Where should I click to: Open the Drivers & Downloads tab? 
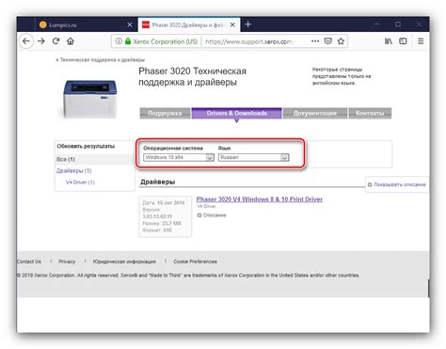(x=237, y=113)
